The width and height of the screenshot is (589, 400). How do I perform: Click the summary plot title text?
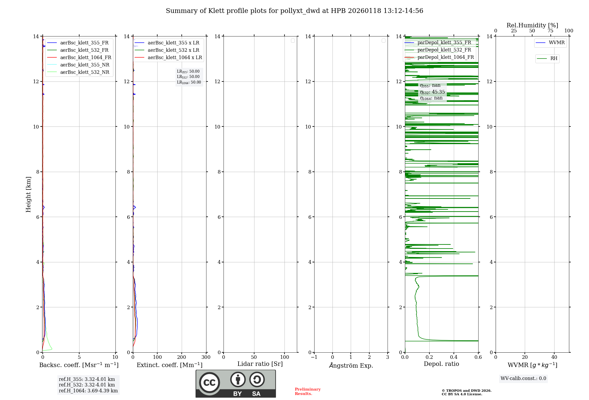(294, 11)
